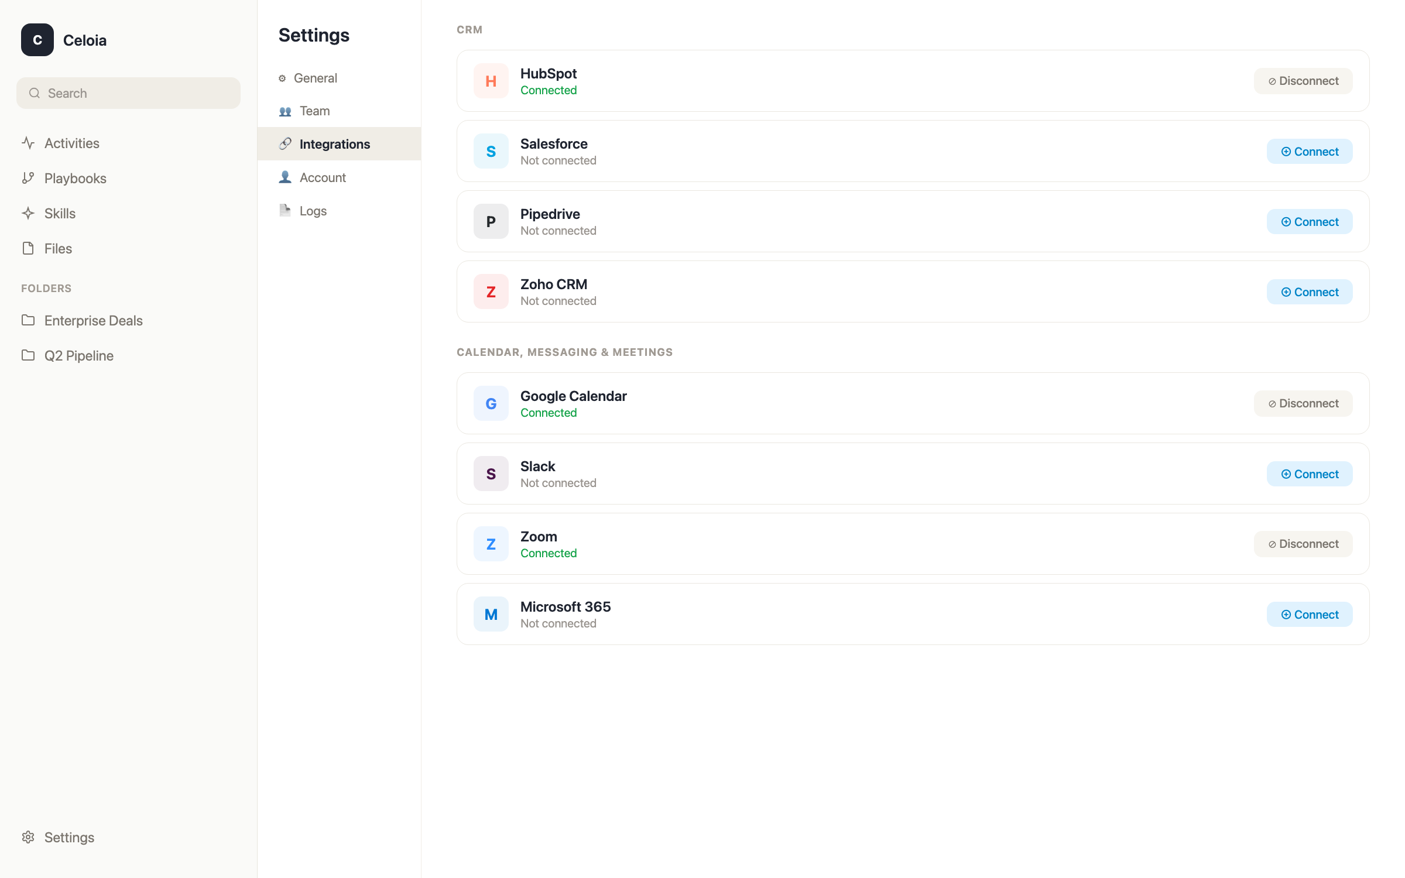The width and height of the screenshot is (1405, 878).
Task: Click the Zoom integration icon
Action: point(491,543)
